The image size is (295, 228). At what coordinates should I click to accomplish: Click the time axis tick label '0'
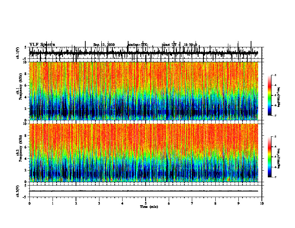coord(29,203)
